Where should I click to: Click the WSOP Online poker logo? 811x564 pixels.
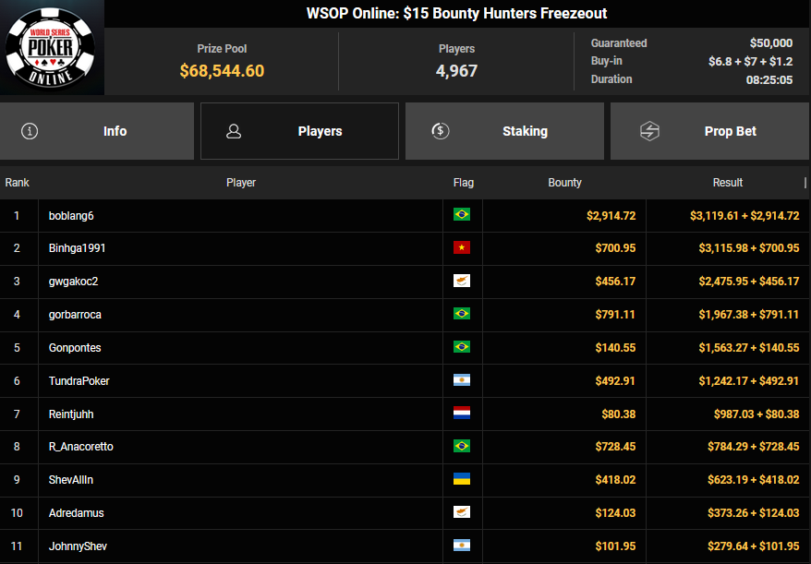[51, 46]
